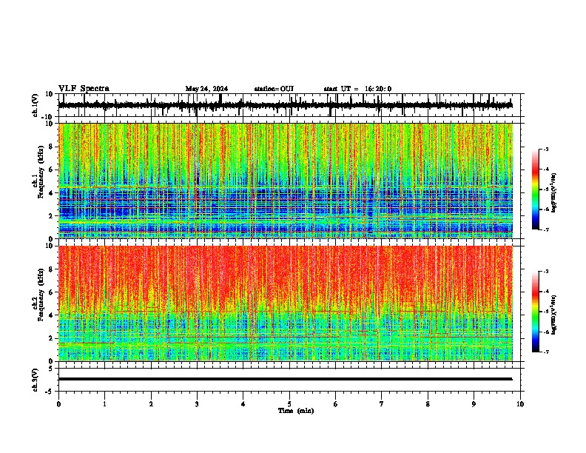Click the "ch.1(V)" waveform axis label
The image size is (586, 453).
click(36, 105)
